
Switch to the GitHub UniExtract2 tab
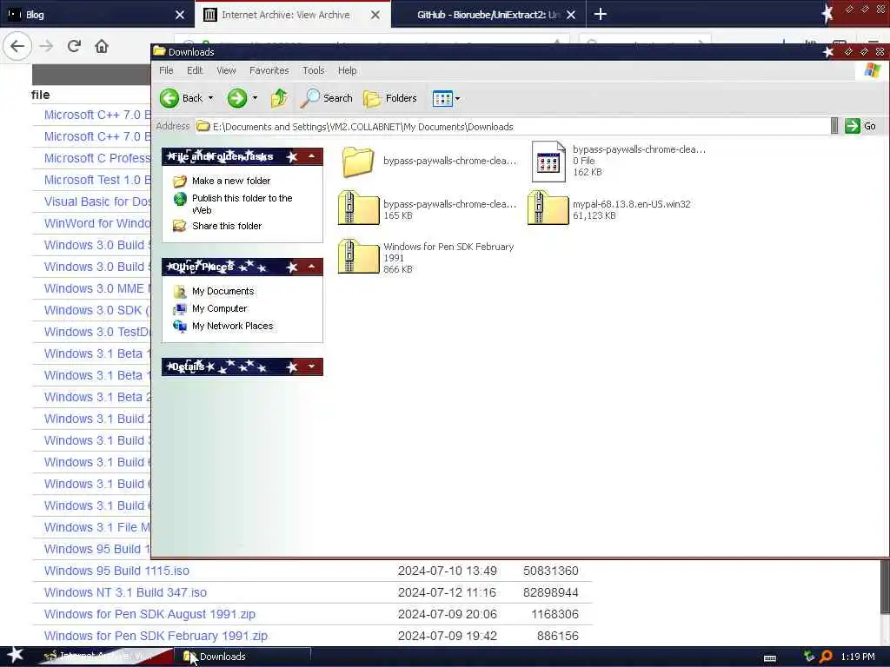coord(488,15)
